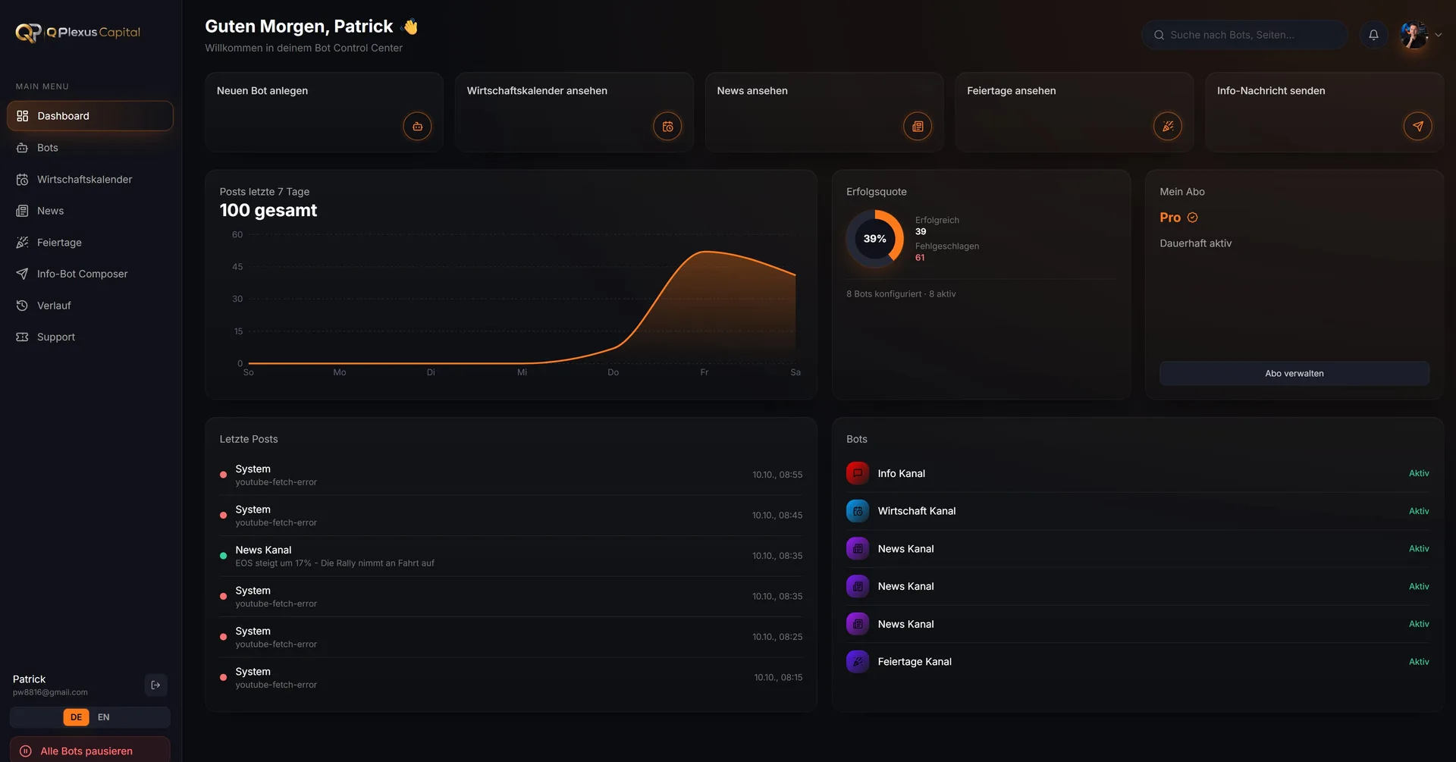Open the user avatar menu
Viewport: 1456px width, 762px height.
[1414, 35]
